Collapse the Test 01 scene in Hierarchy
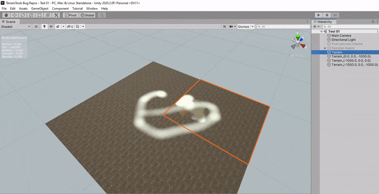The width and height of the screenshot is (379, 194). tap(321, 31)
